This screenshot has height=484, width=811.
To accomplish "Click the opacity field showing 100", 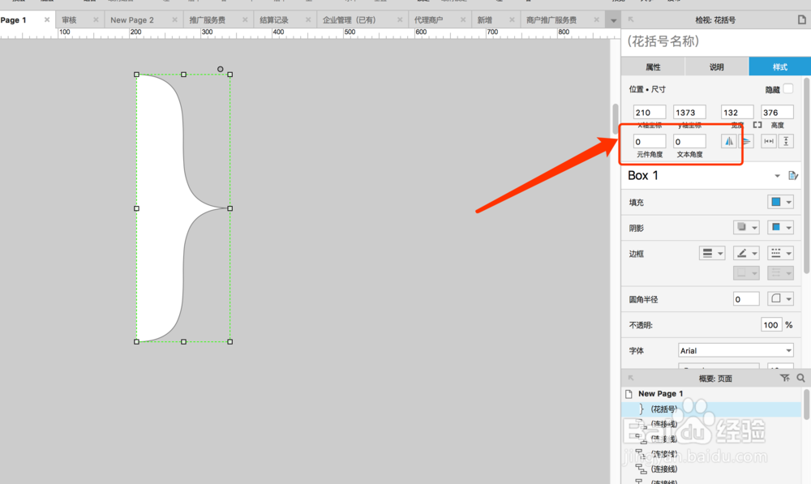I will click(x=771, y=325).
